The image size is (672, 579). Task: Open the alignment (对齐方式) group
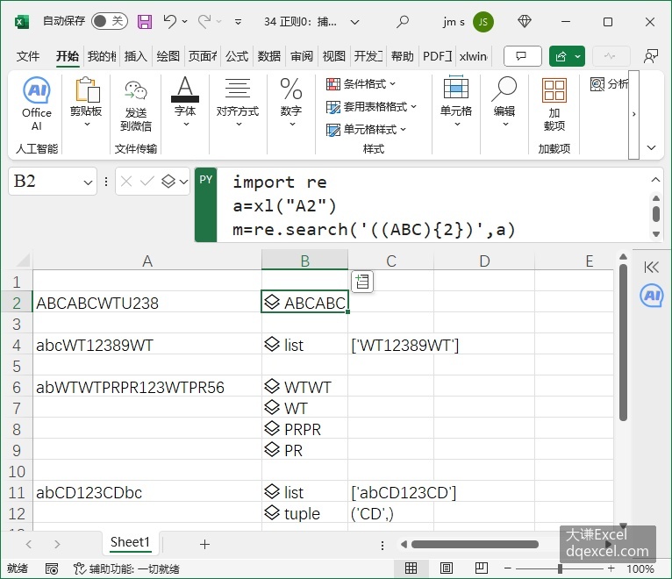click(x=238, y=102)
